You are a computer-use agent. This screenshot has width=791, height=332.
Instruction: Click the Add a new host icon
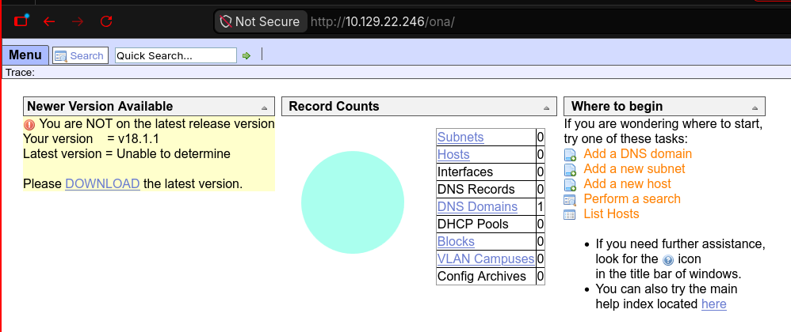[x=570, y=185]
